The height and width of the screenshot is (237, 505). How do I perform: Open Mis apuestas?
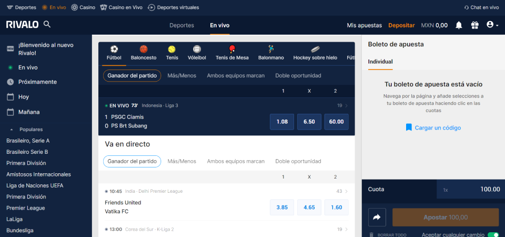point(364,25)
